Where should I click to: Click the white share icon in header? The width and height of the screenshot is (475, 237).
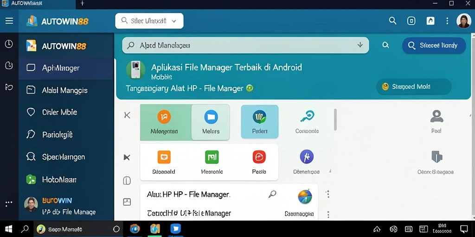(430, 21)
